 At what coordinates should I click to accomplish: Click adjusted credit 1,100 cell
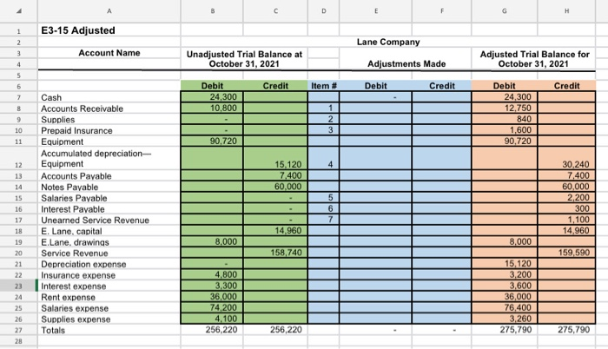click(x=566, y=220)
